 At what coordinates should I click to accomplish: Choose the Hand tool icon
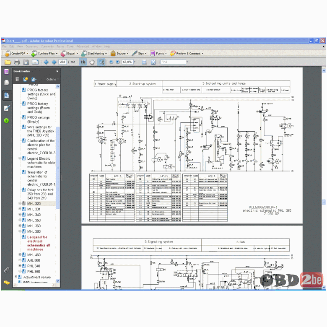pyautogui.click(x=92, y=62)
